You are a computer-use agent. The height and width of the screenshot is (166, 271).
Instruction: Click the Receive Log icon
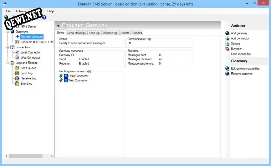[17, 78]
